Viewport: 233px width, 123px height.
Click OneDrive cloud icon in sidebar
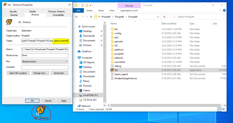coord(79,51)
